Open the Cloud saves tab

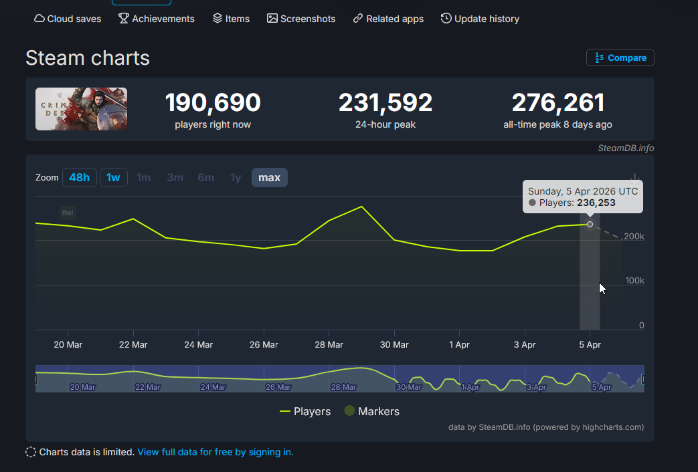click(x=68, y=19)
